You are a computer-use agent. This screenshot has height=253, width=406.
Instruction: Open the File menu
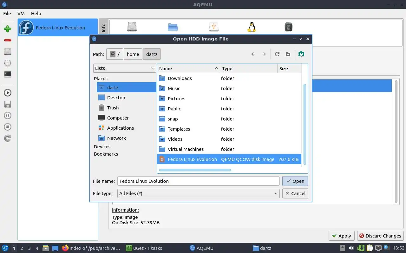(7, 14)
